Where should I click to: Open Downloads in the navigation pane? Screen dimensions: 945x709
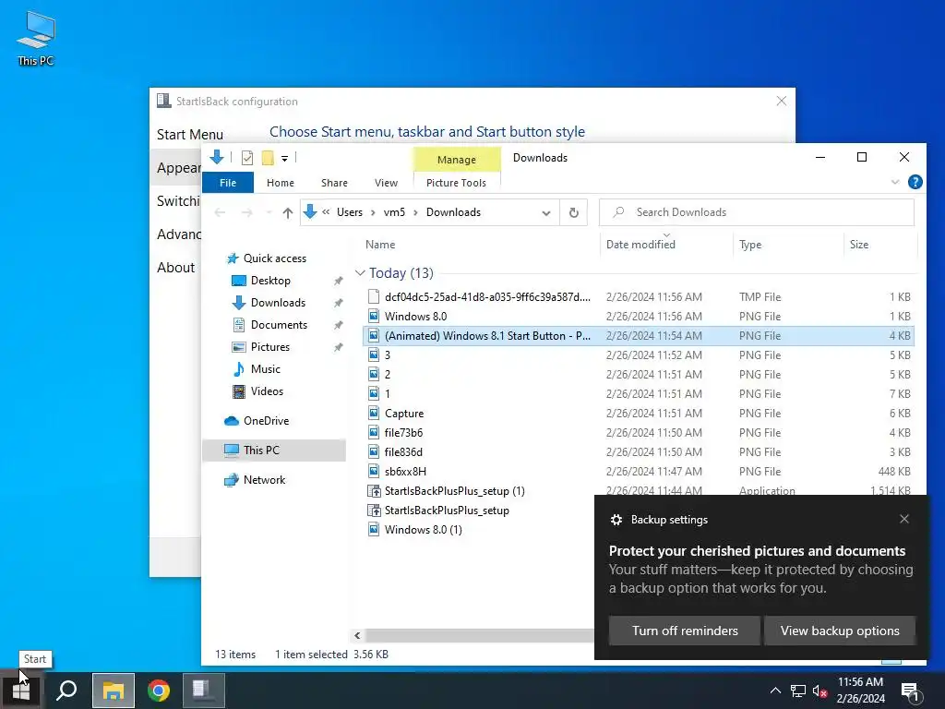click(278, 303)
